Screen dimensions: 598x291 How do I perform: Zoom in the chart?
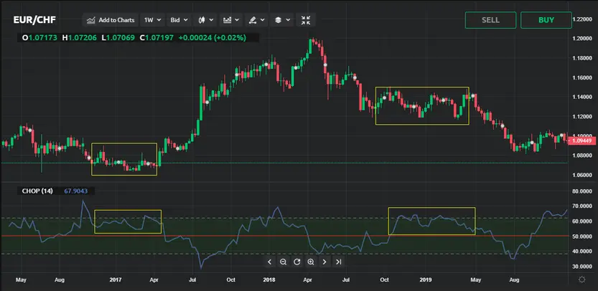click(310, 262)
